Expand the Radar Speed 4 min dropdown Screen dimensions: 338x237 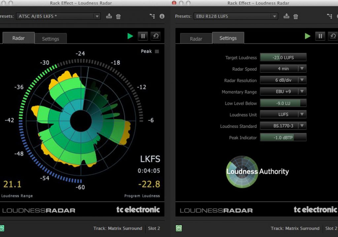[x=283, y=68]
